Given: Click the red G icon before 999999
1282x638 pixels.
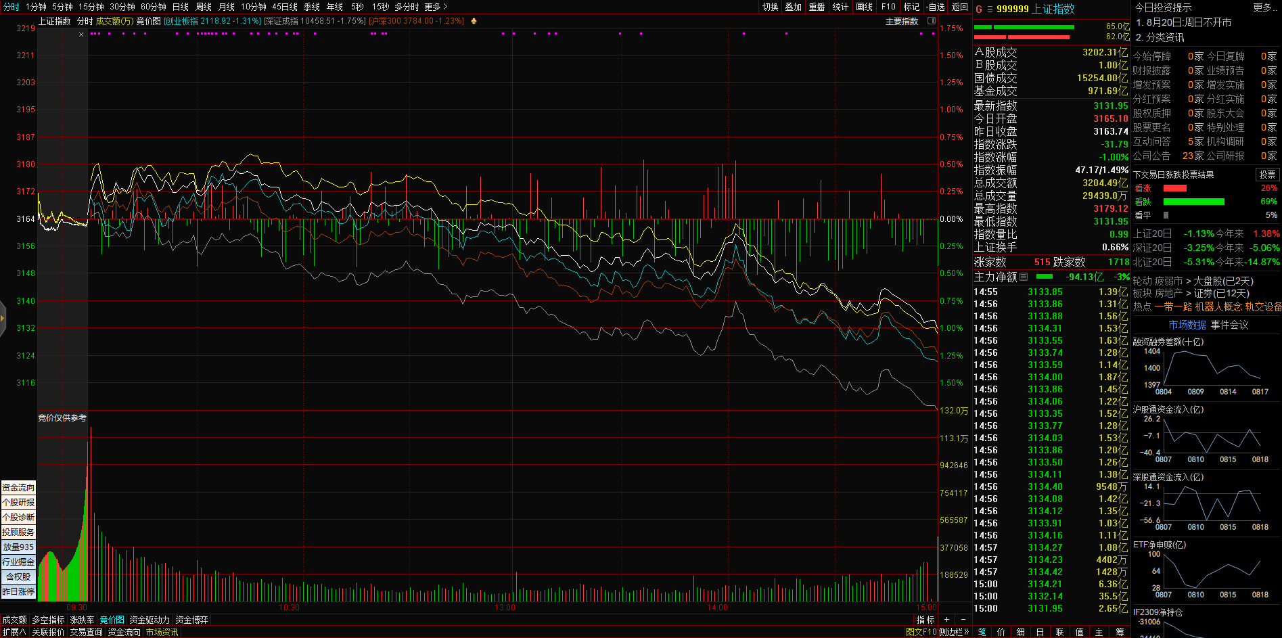Looking at the screenshot, I should 978,9.
